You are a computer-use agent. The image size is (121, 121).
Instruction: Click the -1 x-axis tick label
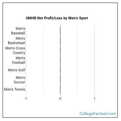coord(26,98)
